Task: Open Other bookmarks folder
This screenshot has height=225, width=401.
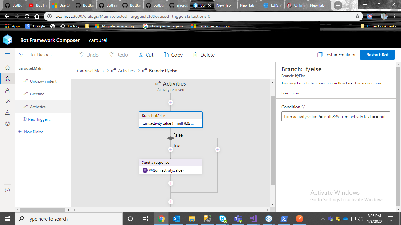Action: coord(378,26)
